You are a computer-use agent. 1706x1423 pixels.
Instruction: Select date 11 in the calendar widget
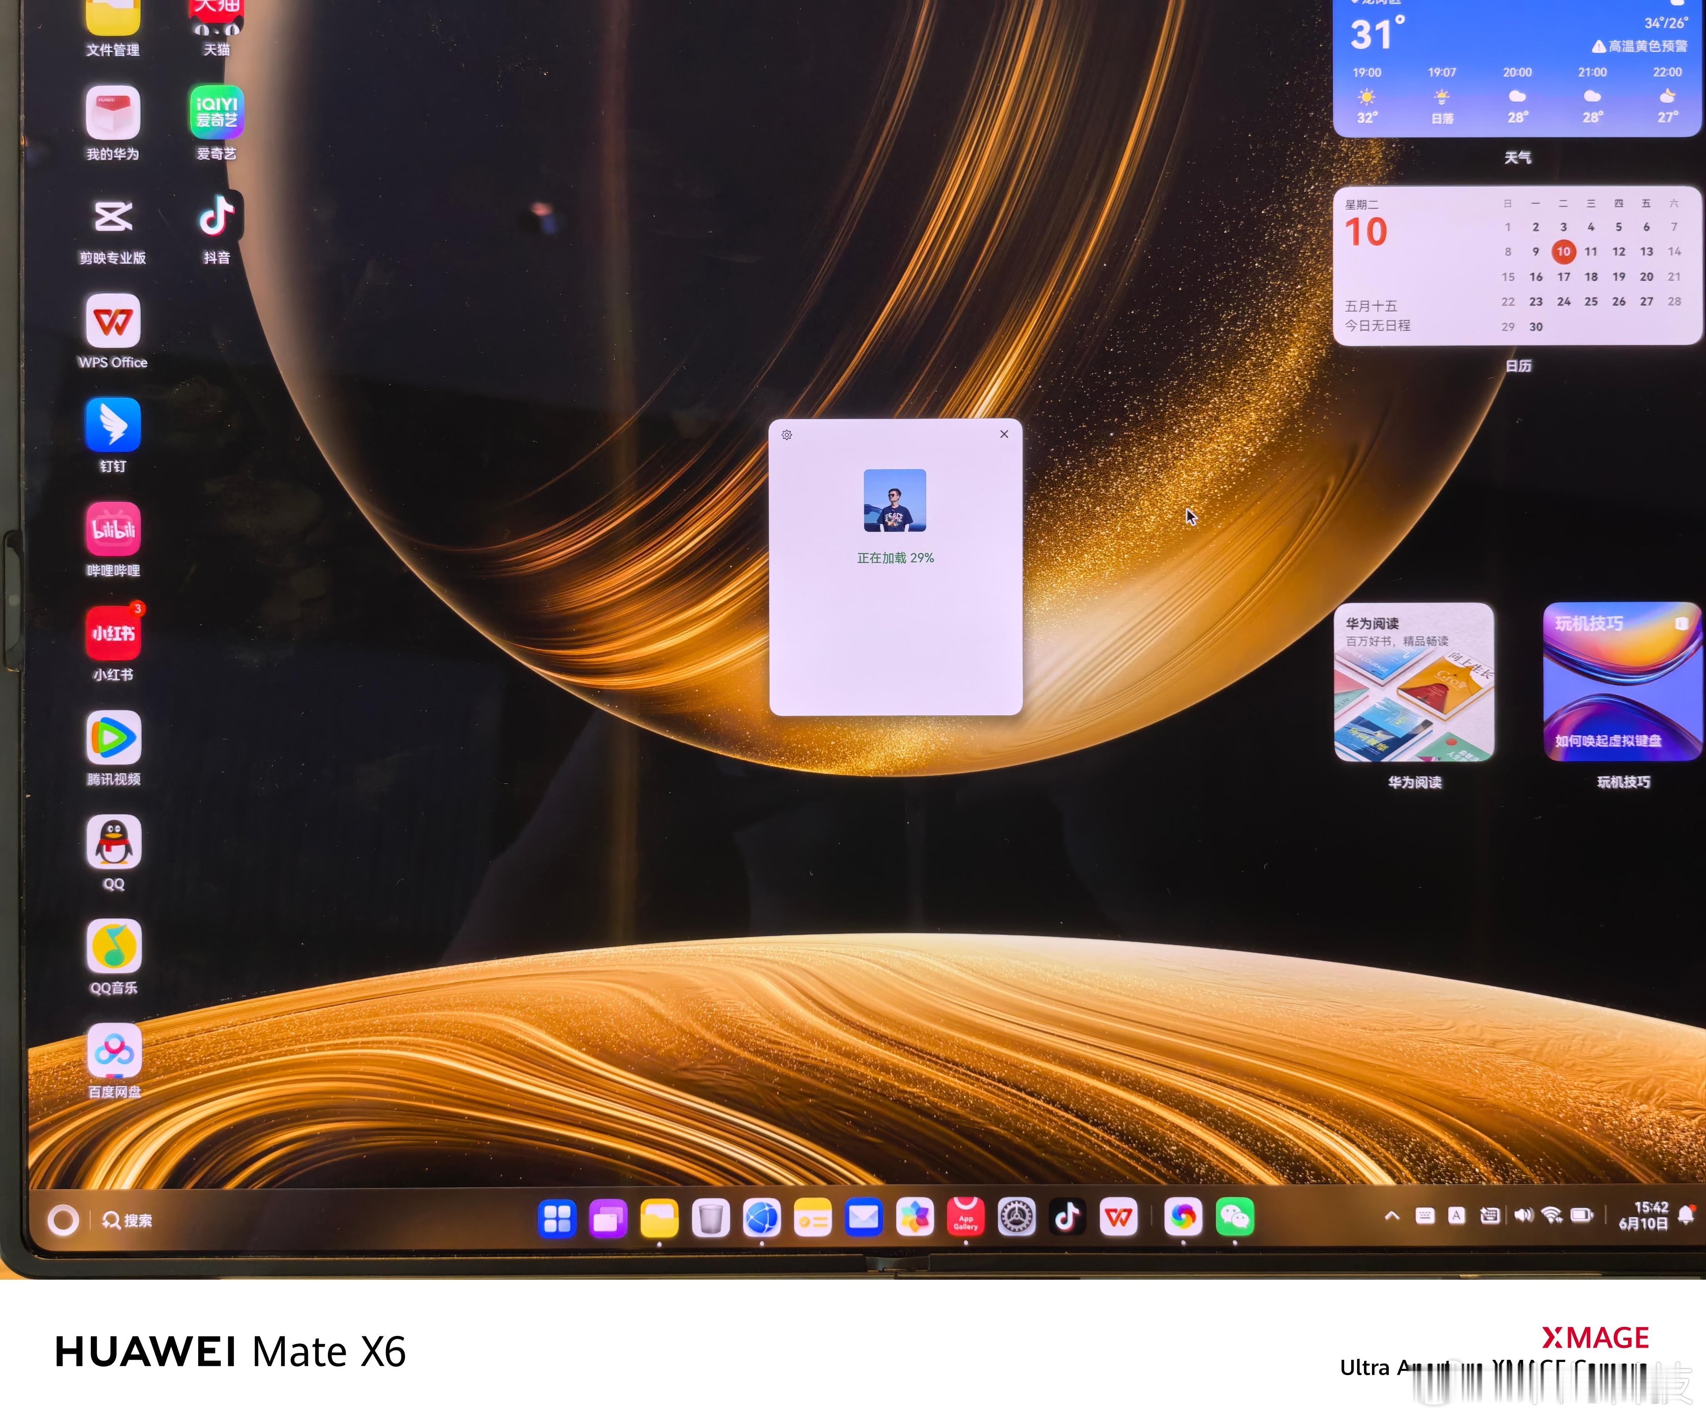point(1591,252)
